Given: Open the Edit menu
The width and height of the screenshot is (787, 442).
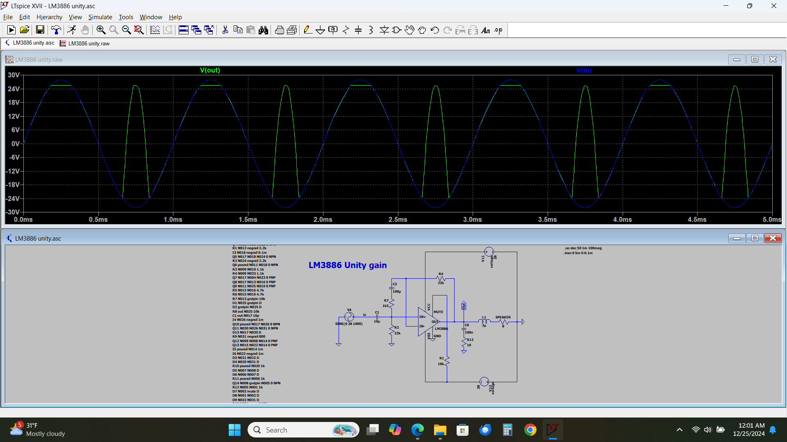Looking at the screenshot, I should click(x=25, y=17).
